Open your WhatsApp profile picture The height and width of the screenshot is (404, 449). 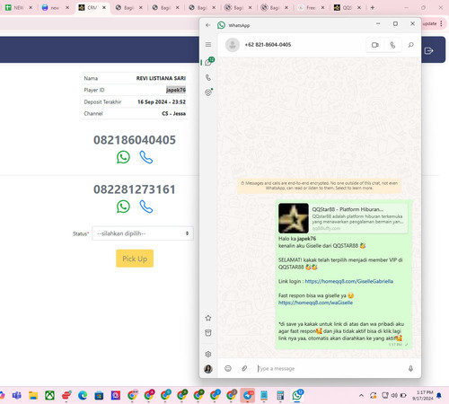tap(208, 369)
